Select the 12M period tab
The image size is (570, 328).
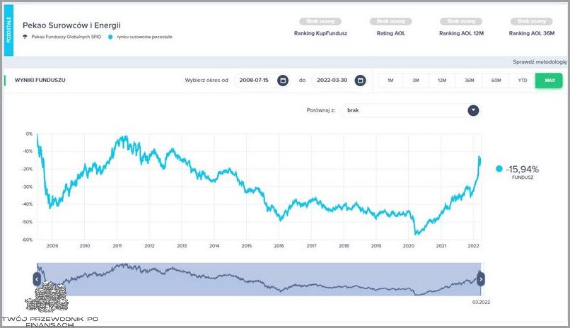[x=442, y=81]
